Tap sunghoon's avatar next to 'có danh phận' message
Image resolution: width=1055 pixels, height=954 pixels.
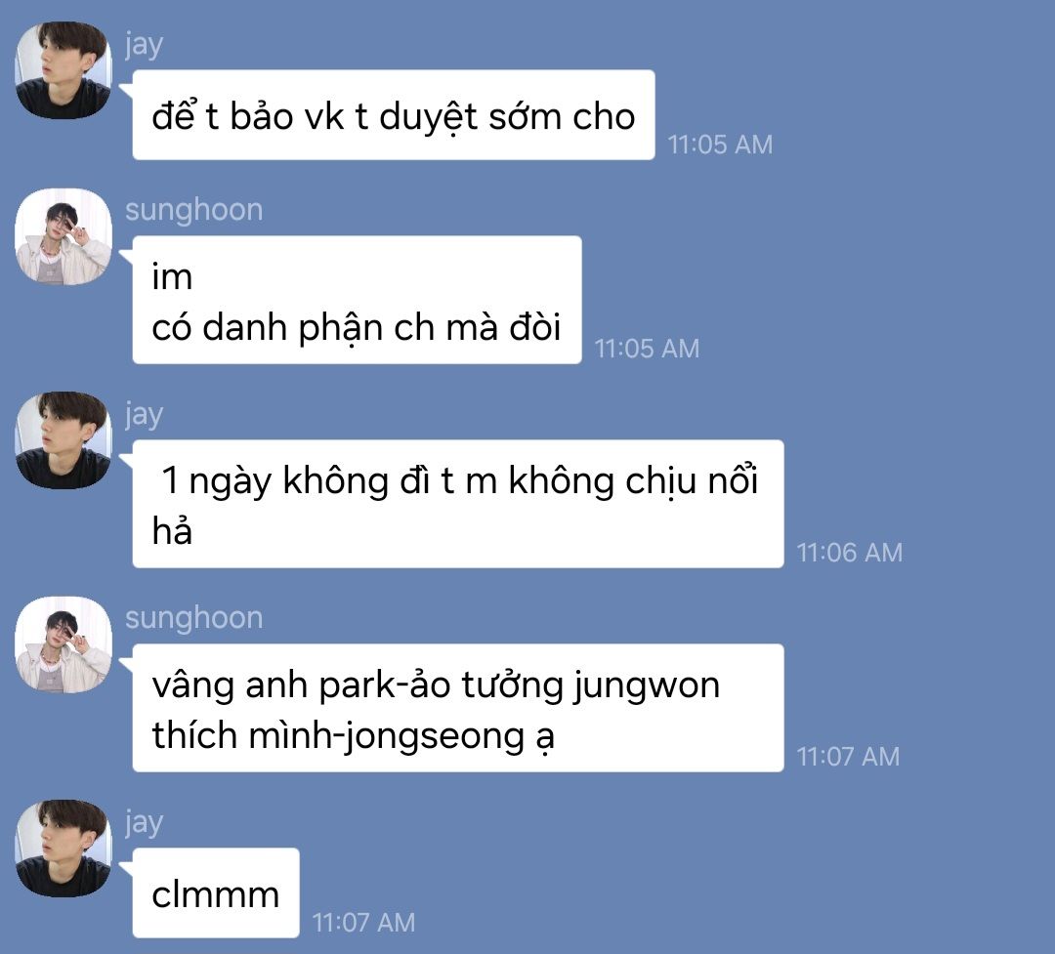point(63,237)
